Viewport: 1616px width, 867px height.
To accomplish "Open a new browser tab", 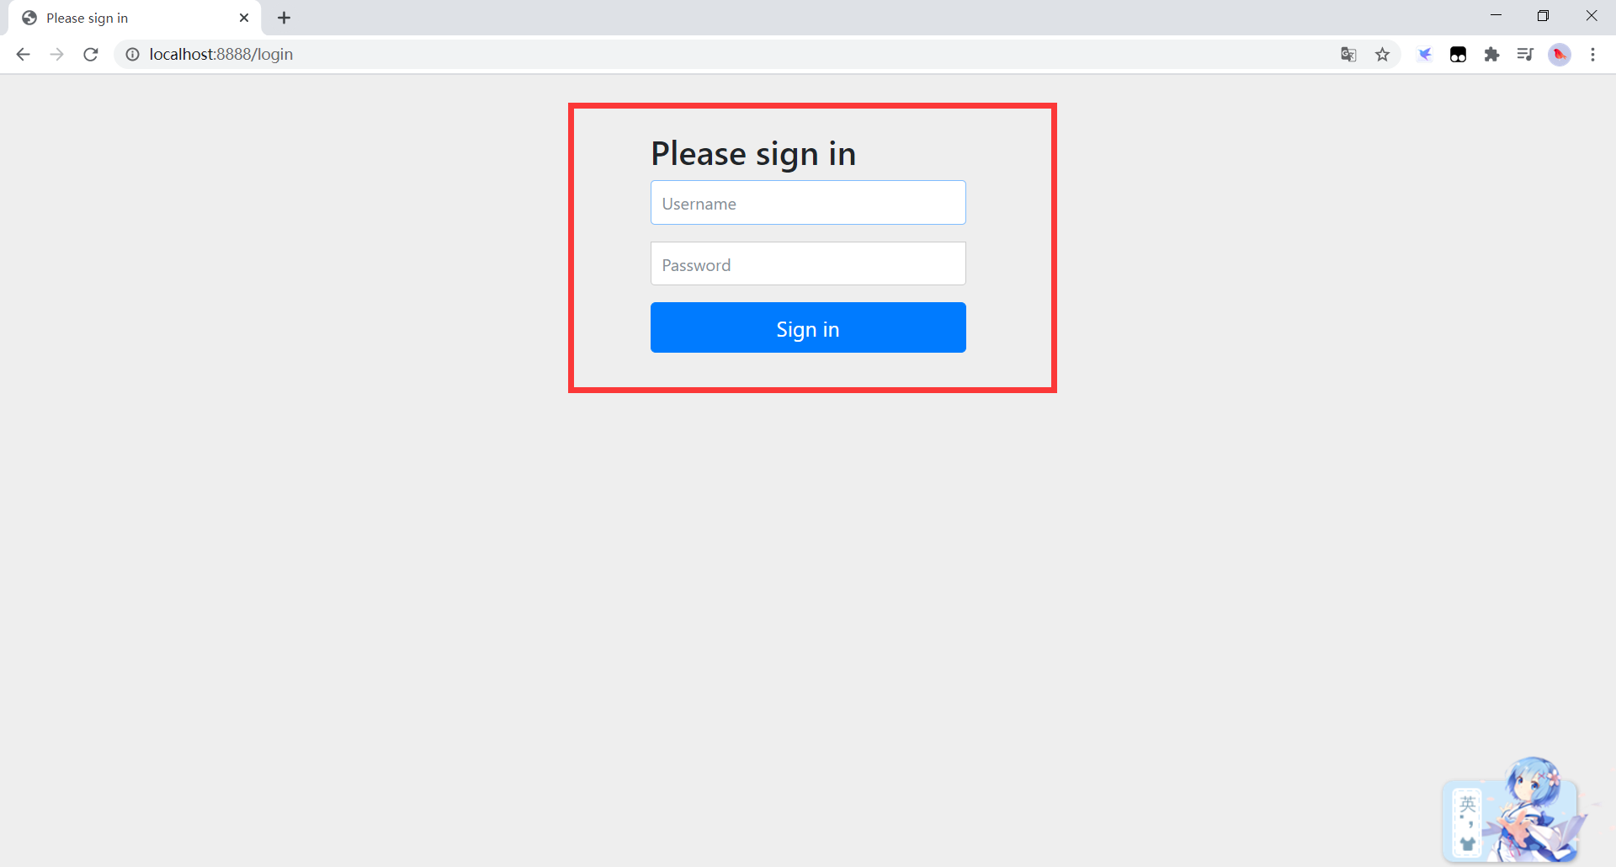I will click(284, 18).
